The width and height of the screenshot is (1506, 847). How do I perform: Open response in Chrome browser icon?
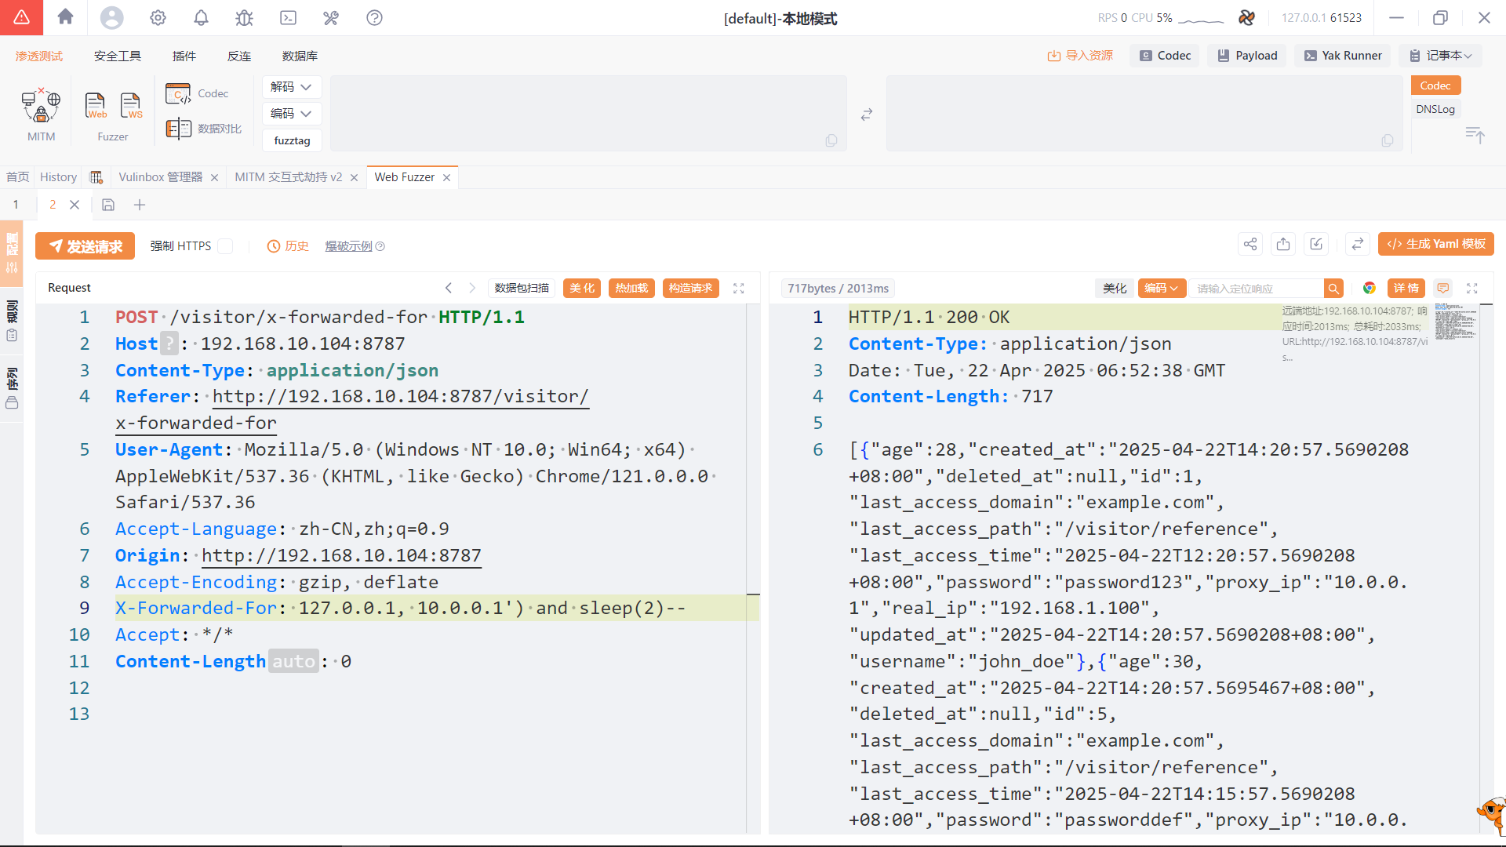[1369, 288]
